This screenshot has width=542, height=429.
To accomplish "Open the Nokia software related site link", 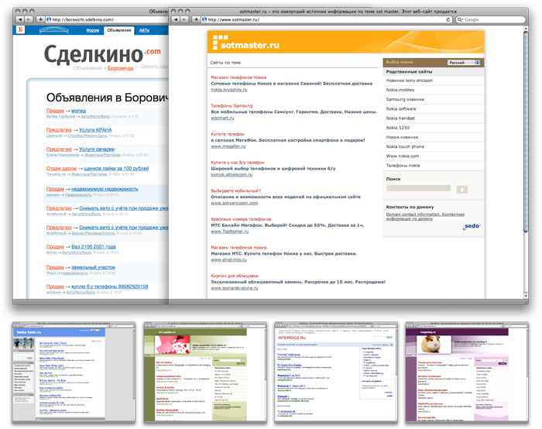I will 402,109.
